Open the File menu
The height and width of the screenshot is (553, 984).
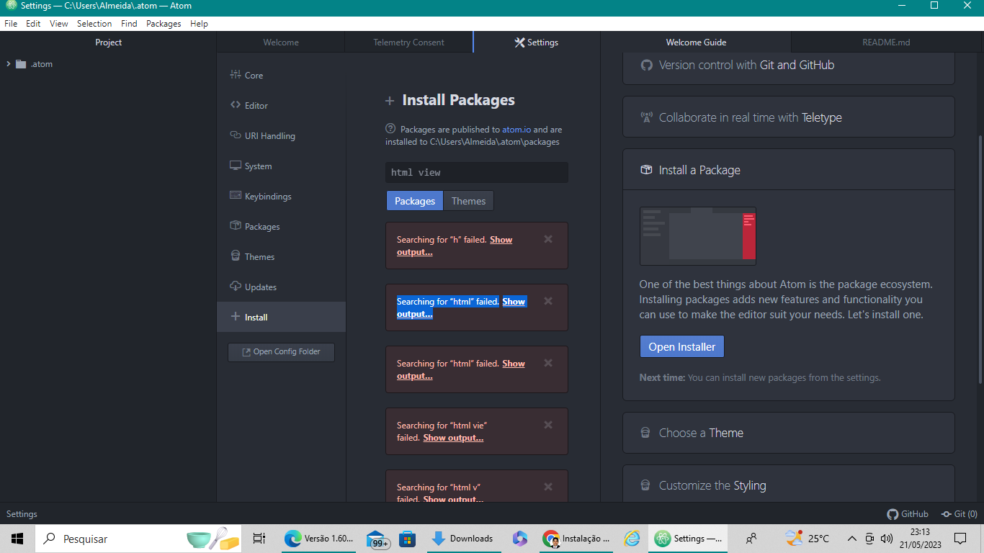point(11,24)
